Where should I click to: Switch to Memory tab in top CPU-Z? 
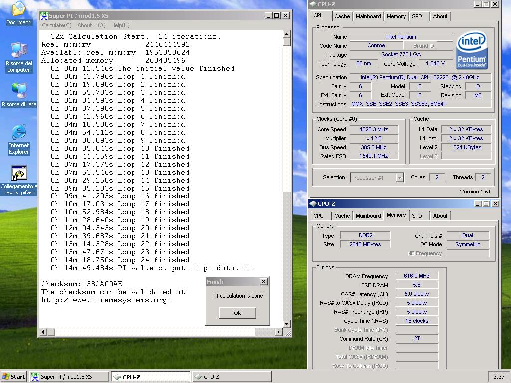point(396,16)
